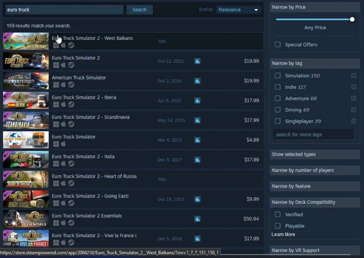Viewport: 364px width, 258px height.
Task: Open Euro Truck Simulator 2 - West Balkans title
Action: (x=92, y=38)
